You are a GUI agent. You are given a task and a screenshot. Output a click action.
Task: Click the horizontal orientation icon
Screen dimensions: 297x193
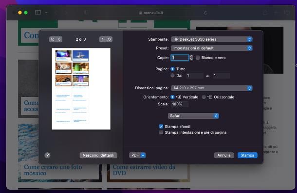210,97
